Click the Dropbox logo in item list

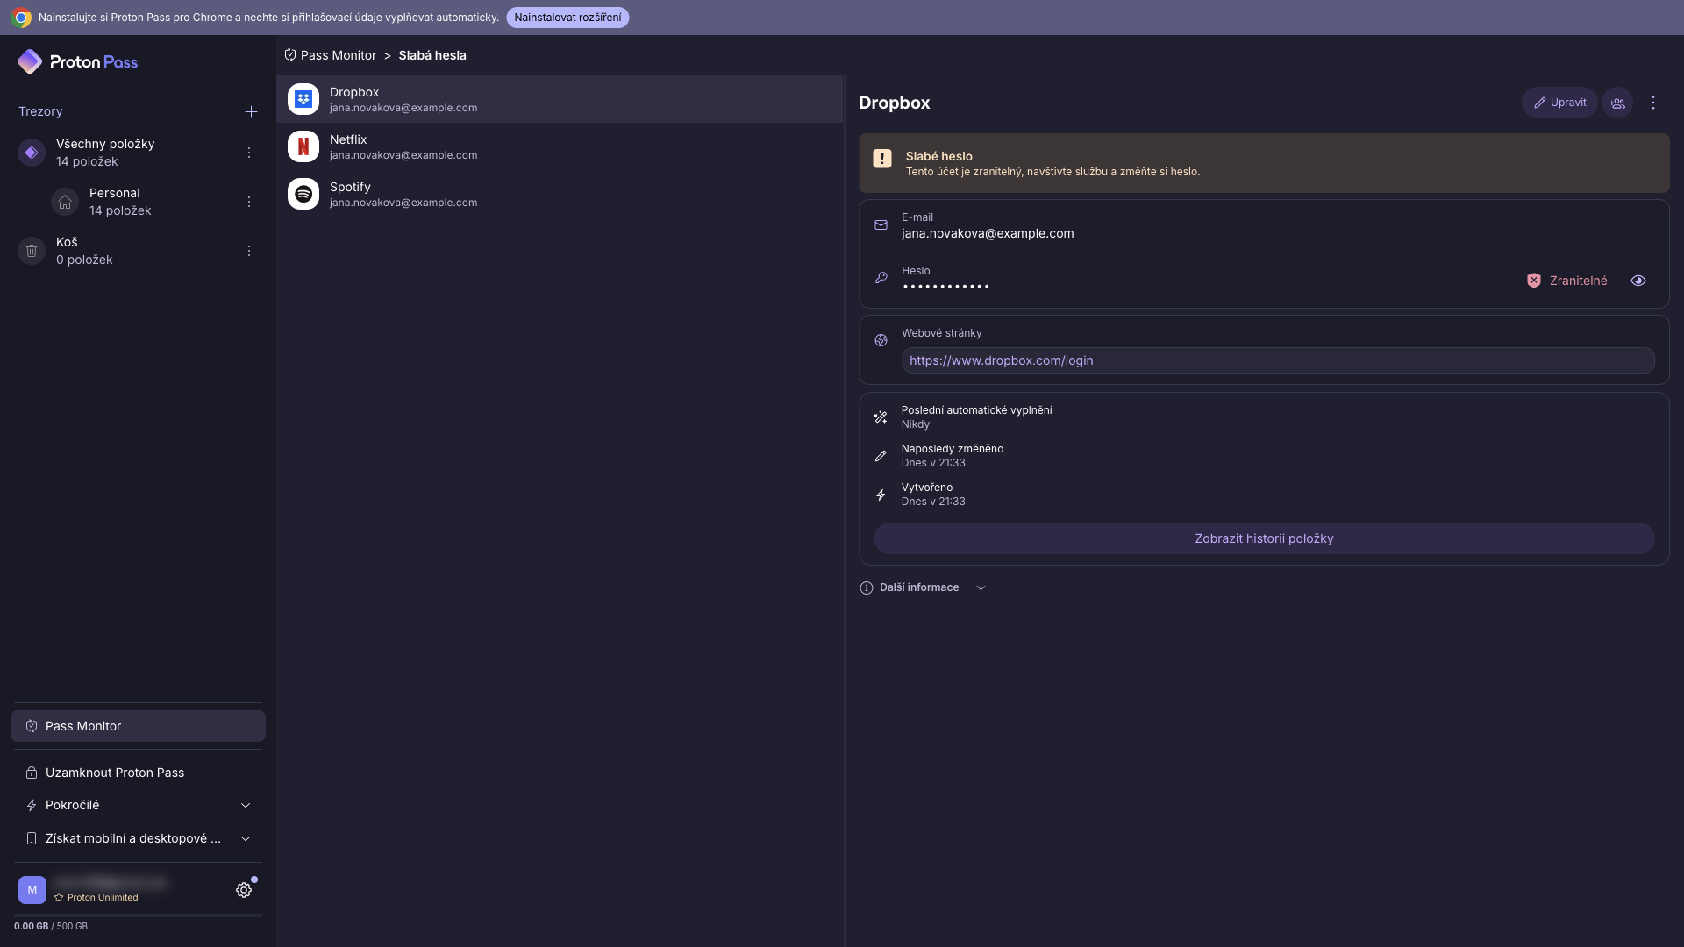303,99
